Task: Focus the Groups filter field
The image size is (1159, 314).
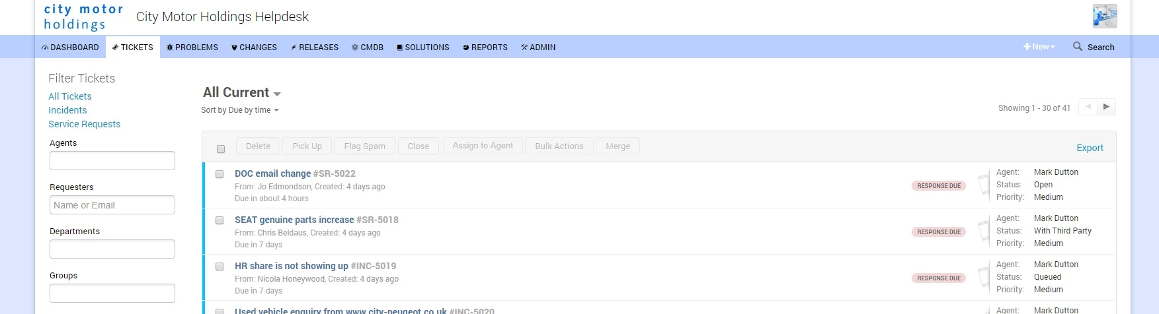Action: click(x=112, y=293)
